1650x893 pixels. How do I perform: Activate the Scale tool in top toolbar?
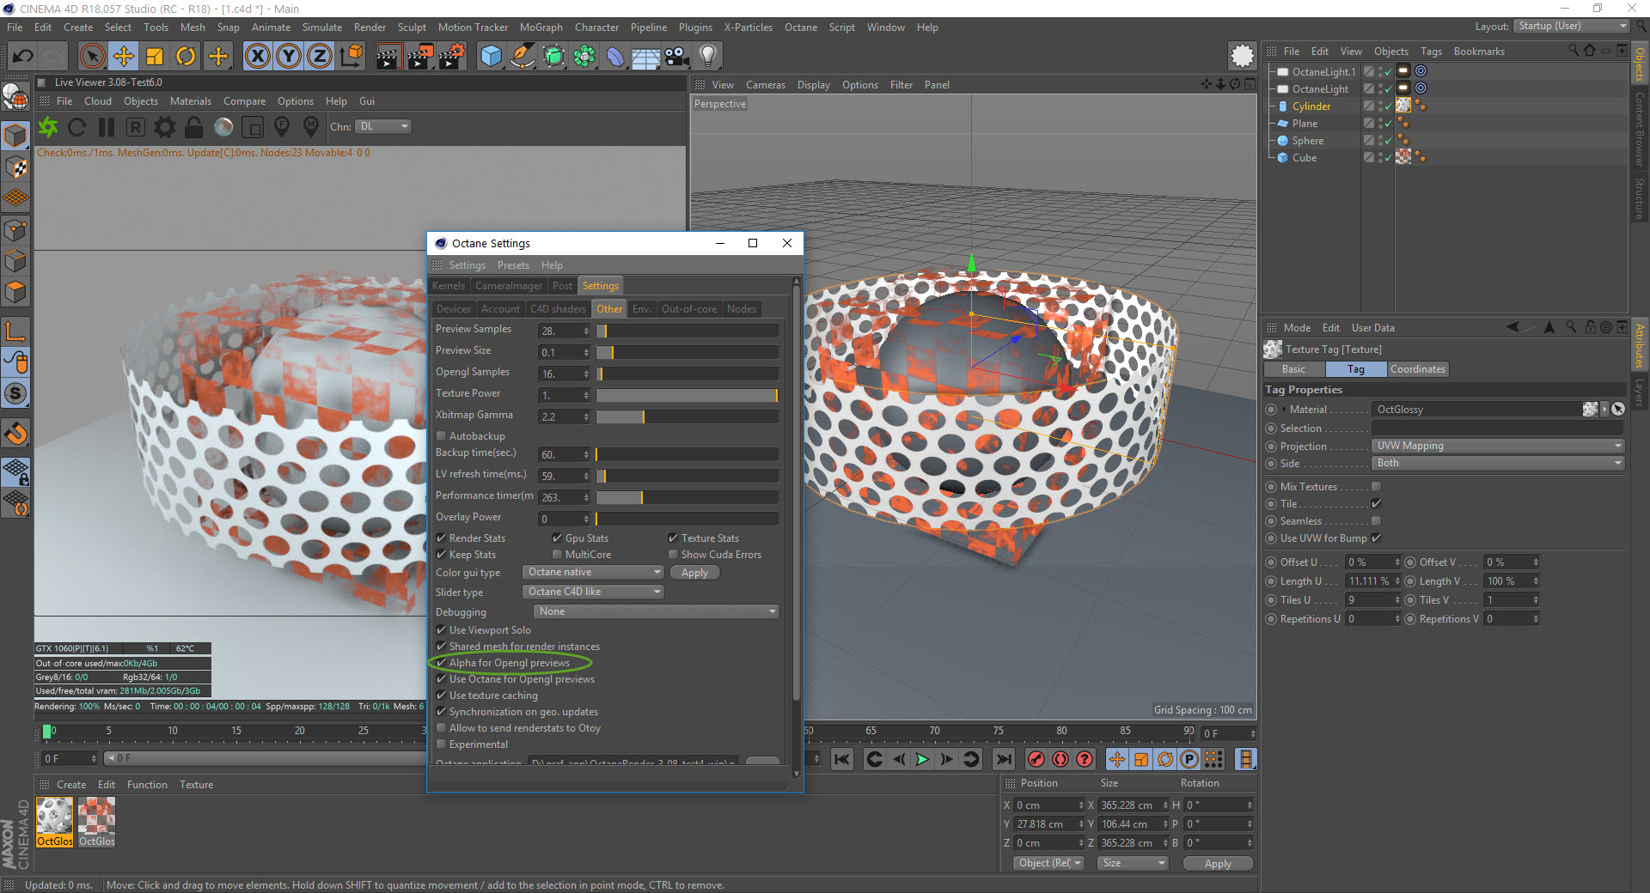point(155,57)
